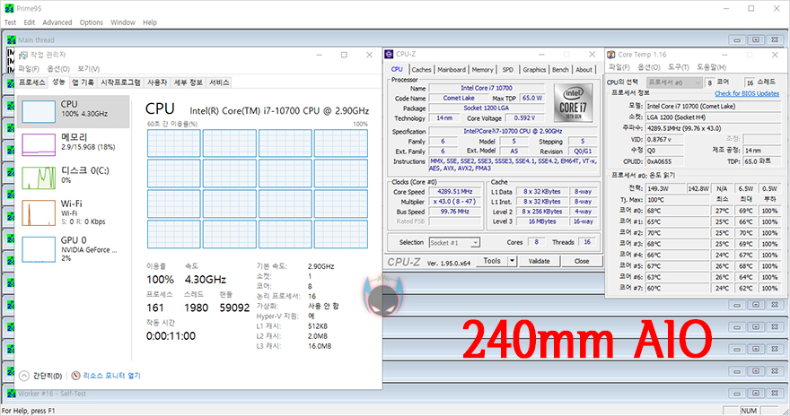
Task: Select the memory graph thumbnail in Task Manager
Action: [39, 144]
